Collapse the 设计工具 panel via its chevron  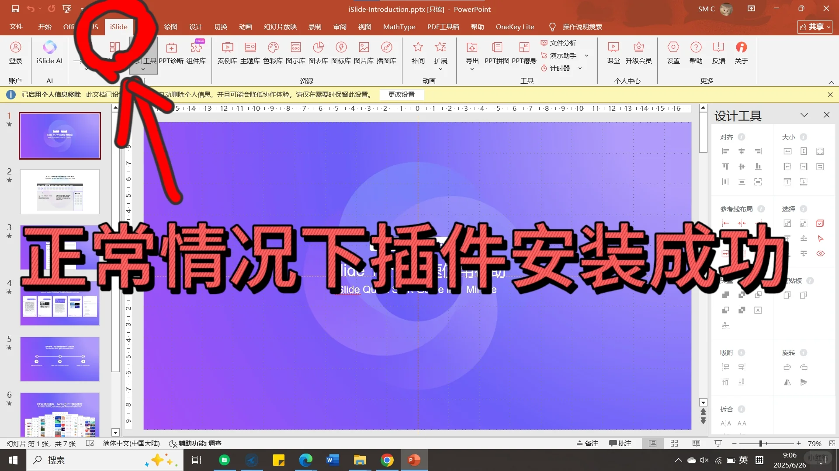(804, 115)
